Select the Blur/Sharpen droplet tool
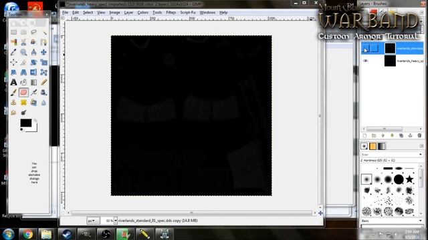This screenshot has height=240, width=428. [43, 103]
